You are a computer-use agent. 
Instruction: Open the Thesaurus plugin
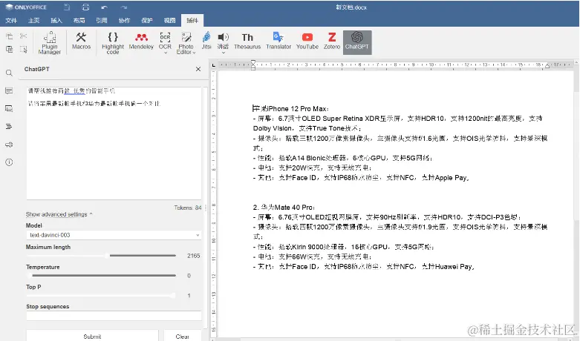point(247,41)
